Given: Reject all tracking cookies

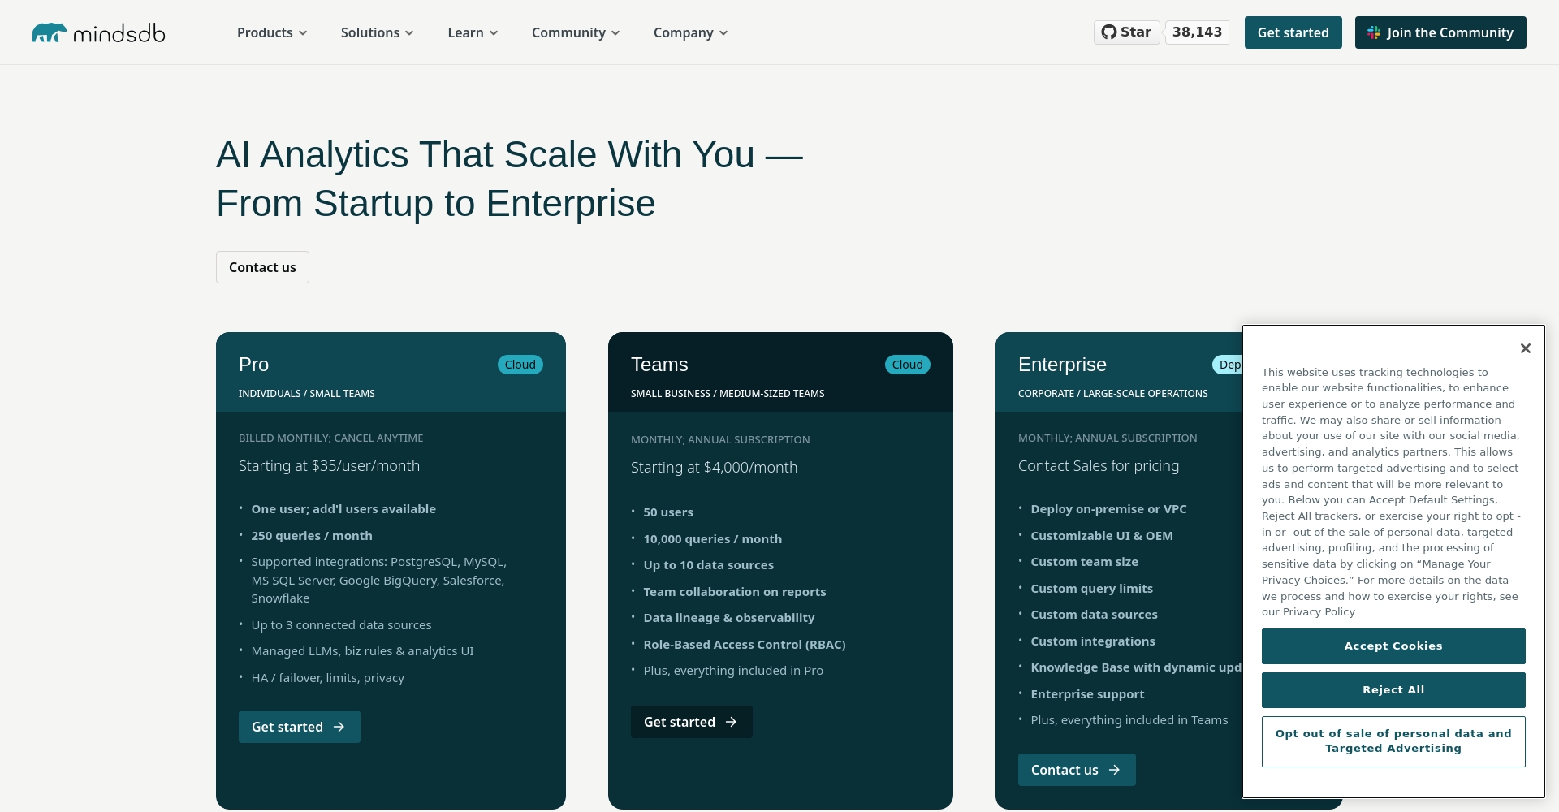Looking at the screenshot, I should pyautogui.click(x=1393, y=690).
